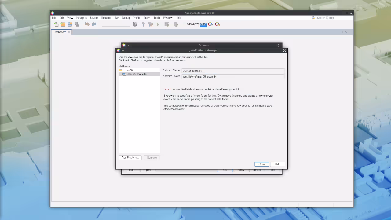Open the View menu
391x220 pixels.
click(x=70, y=18)
